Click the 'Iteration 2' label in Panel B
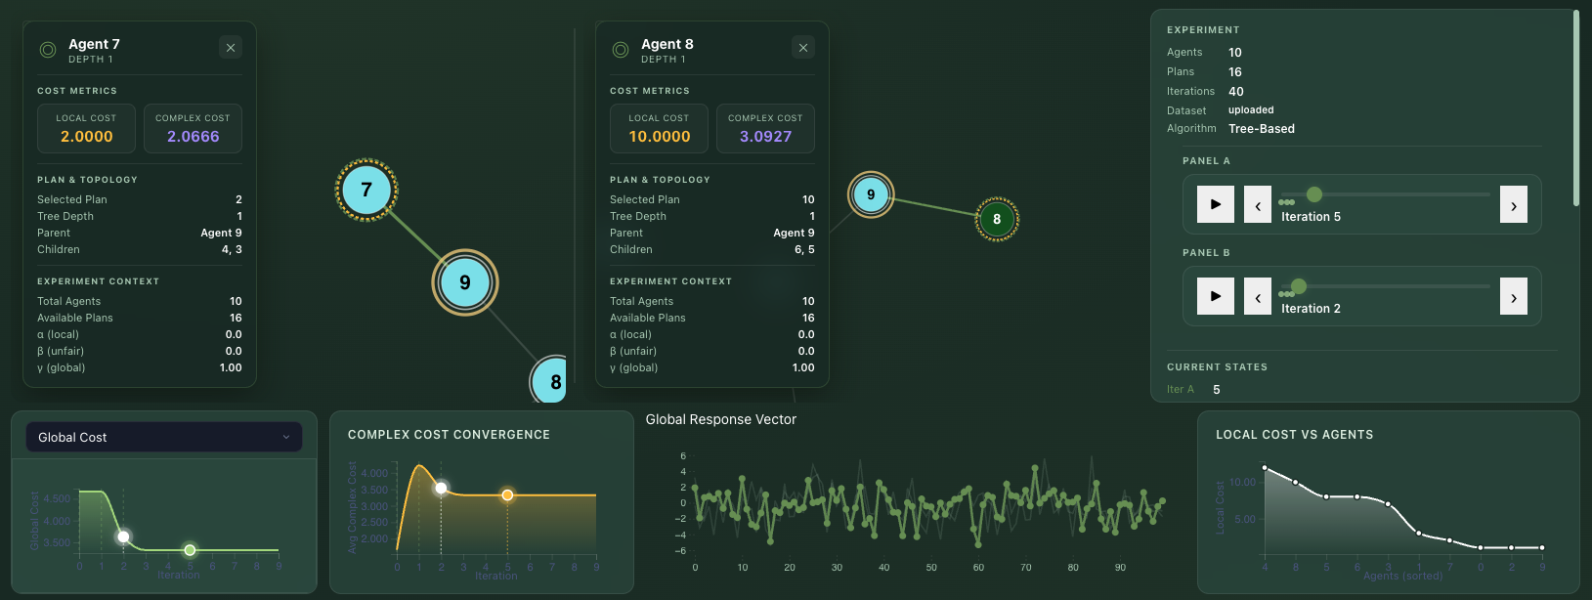The width and height of the screenshot is (1592, 600). [x=1311, y=309]
